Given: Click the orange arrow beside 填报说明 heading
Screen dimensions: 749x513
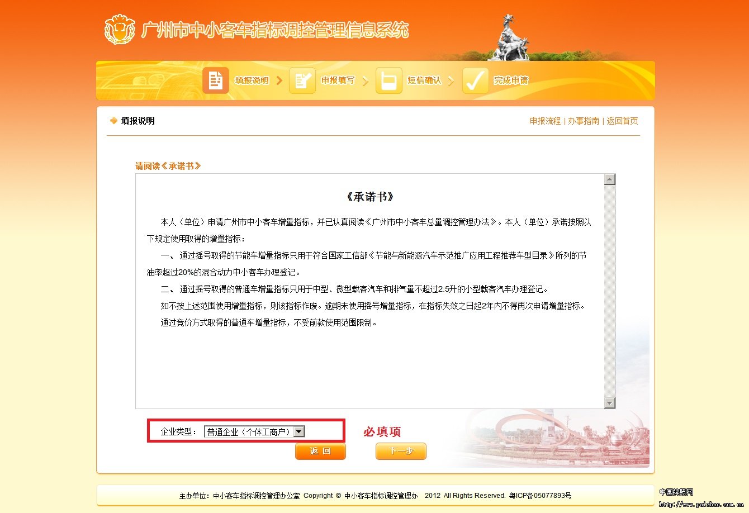Looking at the screenshot, I should click(x=113, y=121).
